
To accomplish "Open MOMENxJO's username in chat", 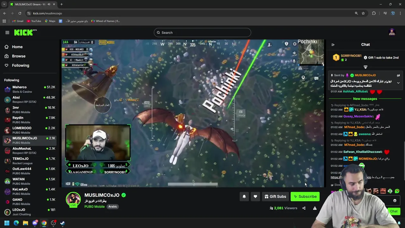I will click(x=367, y=159).
